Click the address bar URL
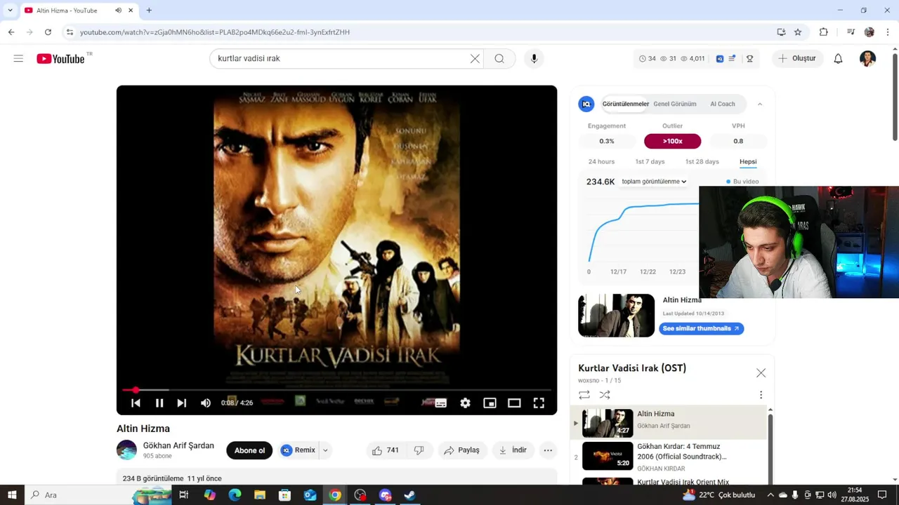899x505 pixels. [x=215, y=32]
